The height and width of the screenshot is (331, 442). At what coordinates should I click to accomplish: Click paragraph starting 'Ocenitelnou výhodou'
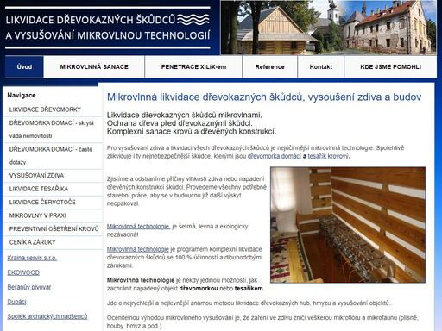tap(262, 322)
